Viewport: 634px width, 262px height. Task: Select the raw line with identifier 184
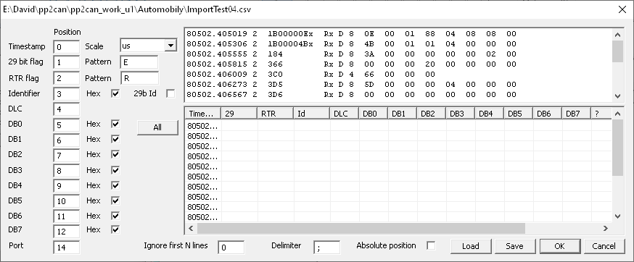[351, 54]
